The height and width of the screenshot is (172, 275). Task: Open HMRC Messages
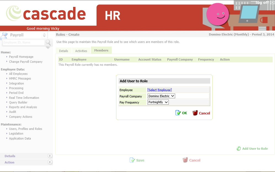coord(20,78)
